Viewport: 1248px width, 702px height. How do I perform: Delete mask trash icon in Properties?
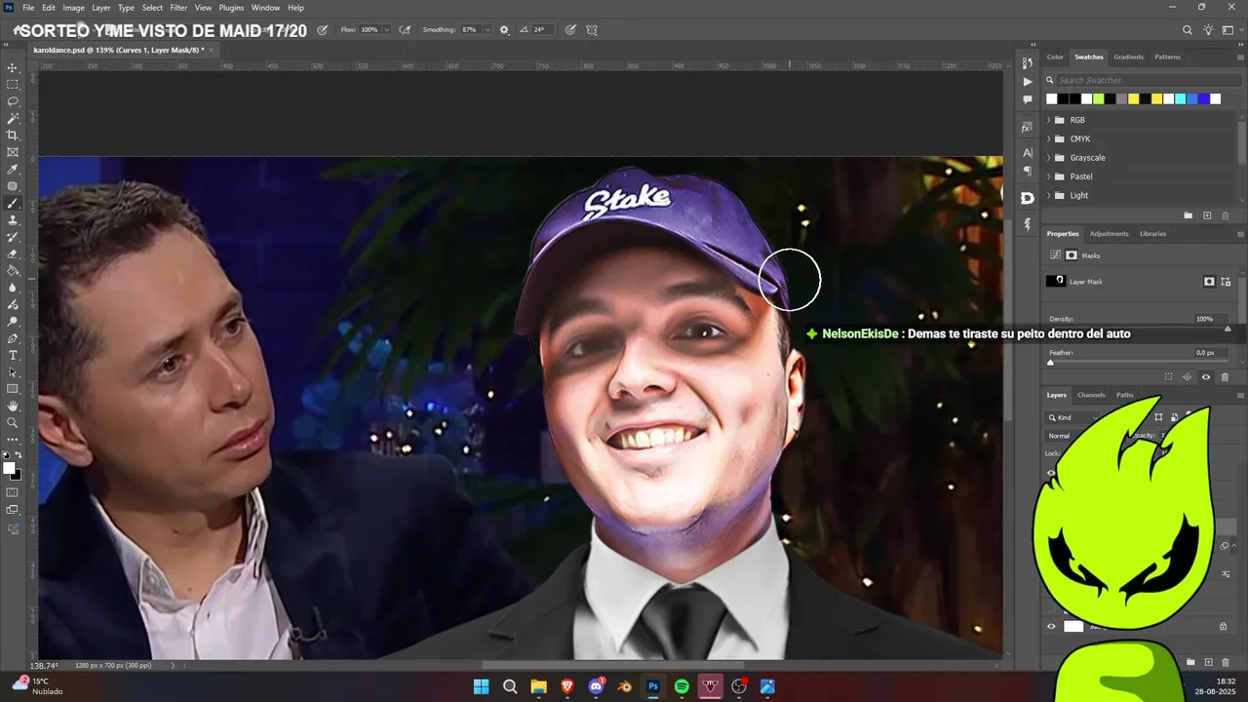tap(1225, 377)
